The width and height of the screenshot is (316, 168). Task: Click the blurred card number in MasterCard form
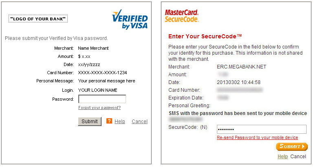pyautogui.click(x=240, y=90)
